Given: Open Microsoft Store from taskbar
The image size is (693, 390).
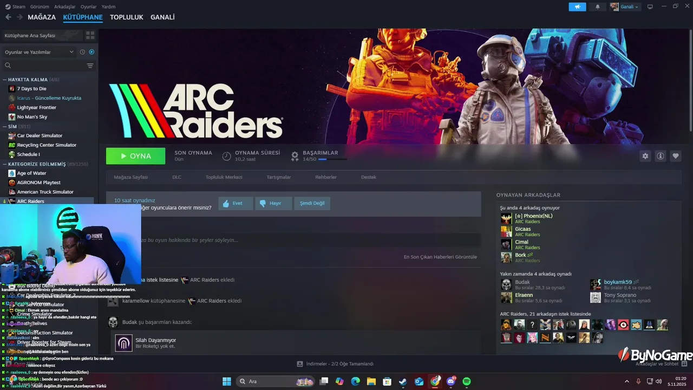Looking at the screenshot, I should click(387, 381).
